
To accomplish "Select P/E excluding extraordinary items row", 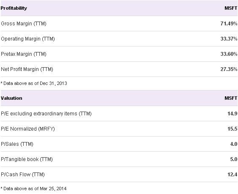I will (x=119, y=114).
